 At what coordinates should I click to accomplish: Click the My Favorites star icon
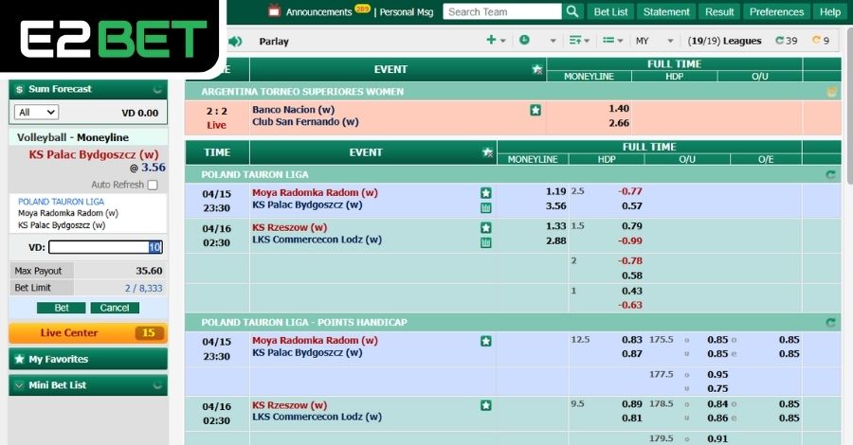tap(20, 359)
